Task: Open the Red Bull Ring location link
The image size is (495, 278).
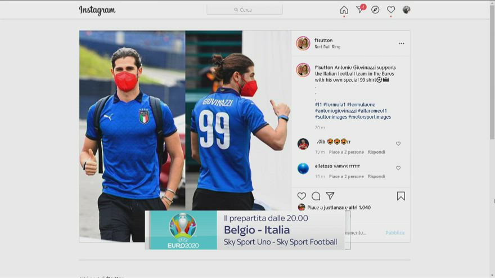Action: click(327, 47)
